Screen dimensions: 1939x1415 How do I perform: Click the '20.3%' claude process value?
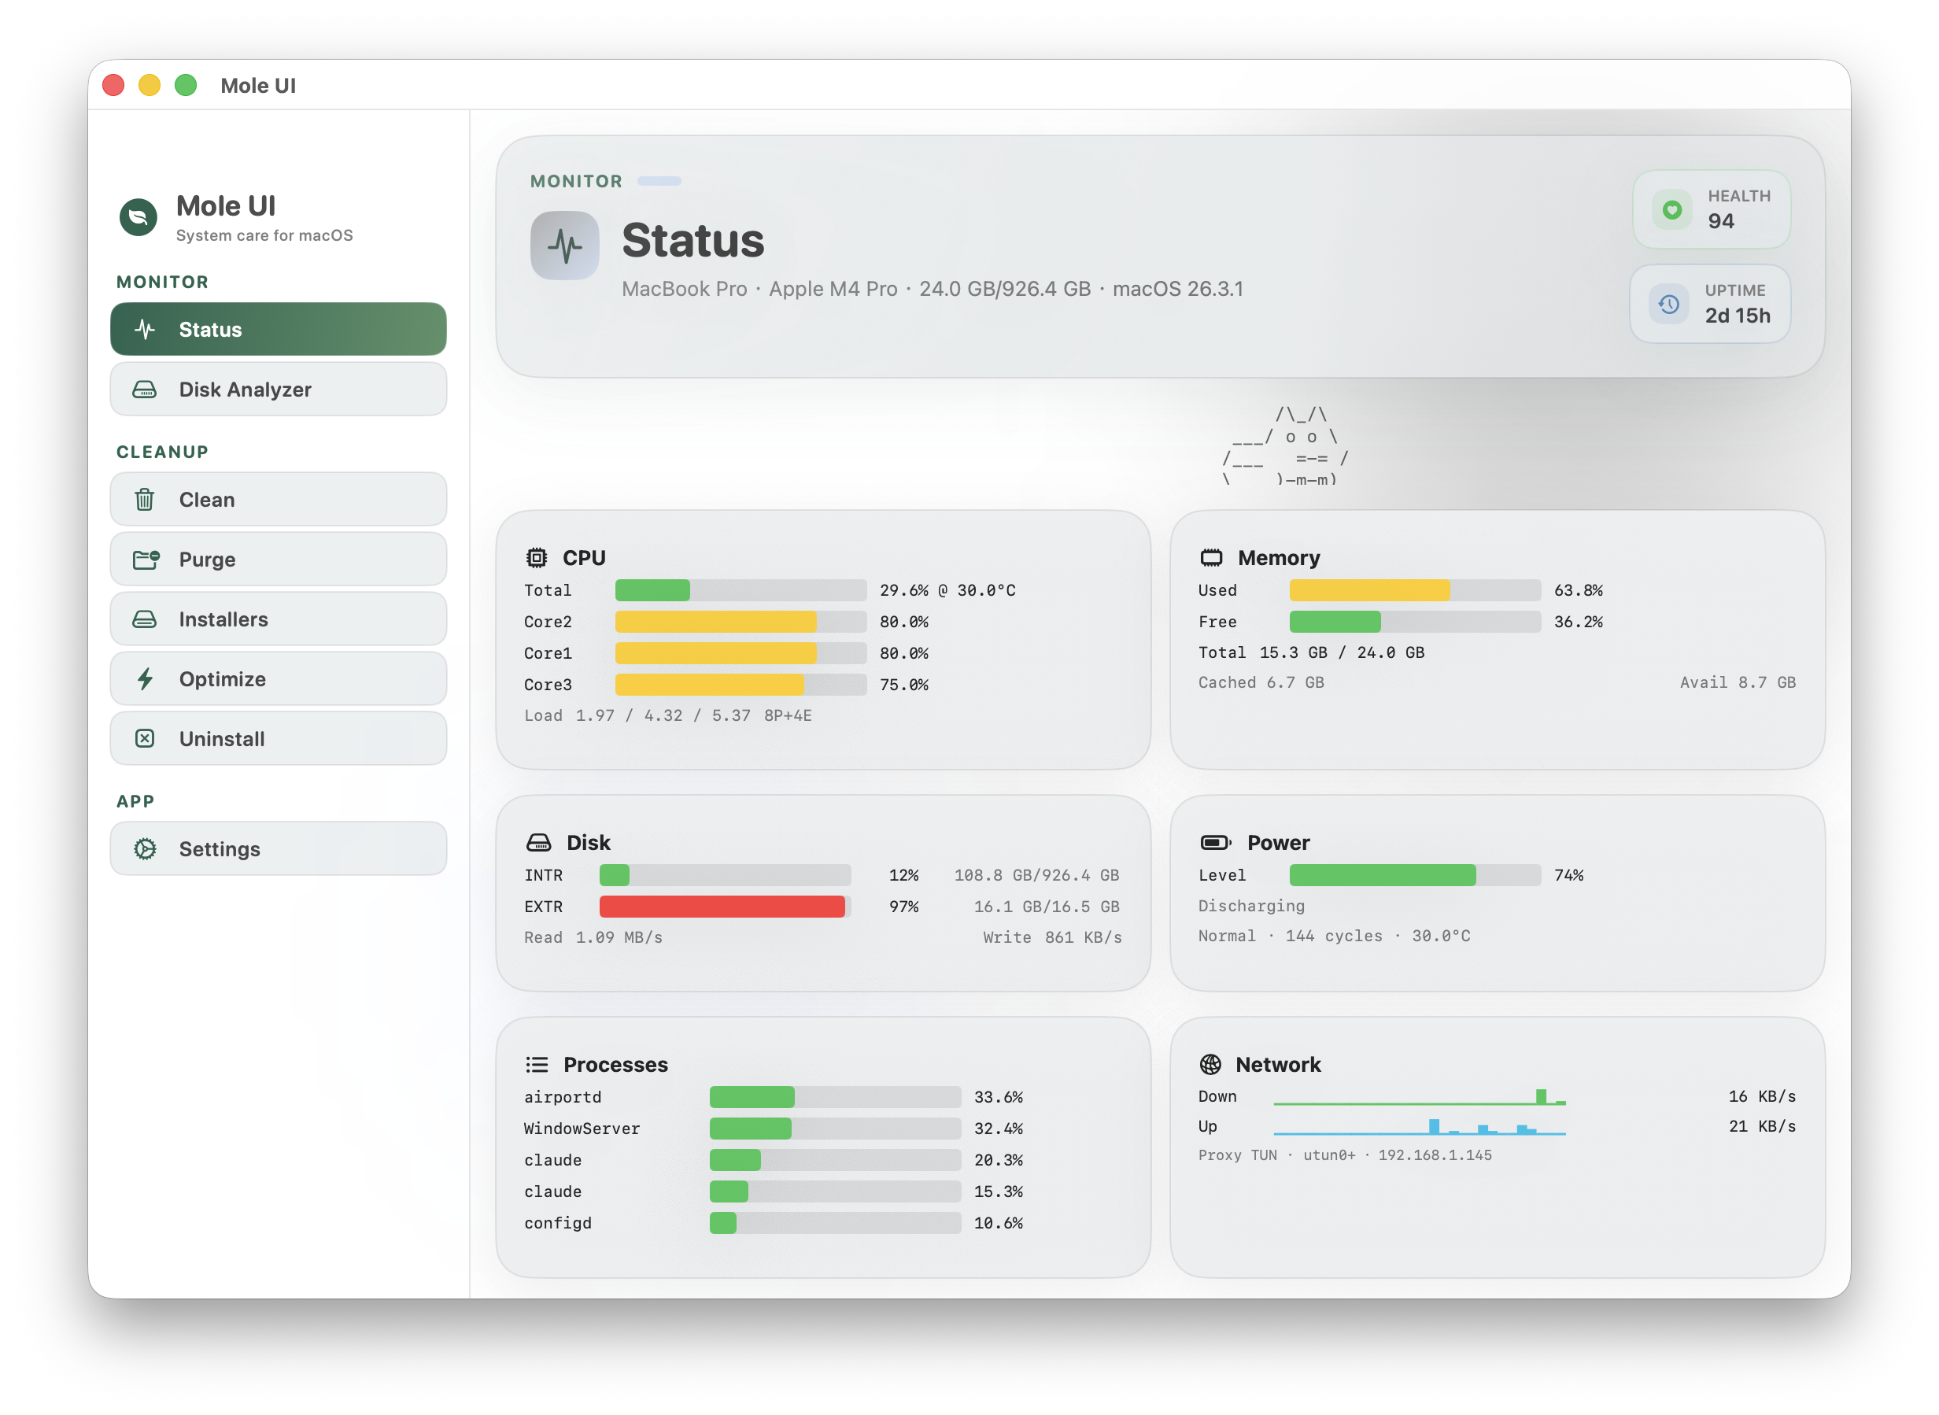coord(999,1161)
